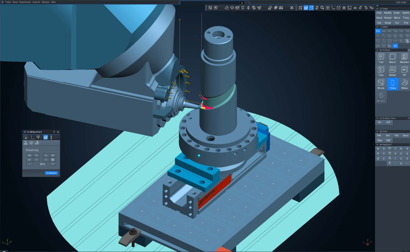Click the Break editor button

coord(388,23)
